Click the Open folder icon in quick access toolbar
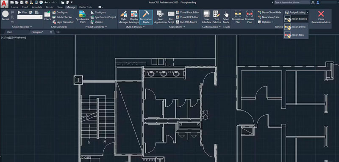This screenshot has width=339, height=162. [17, 3]
